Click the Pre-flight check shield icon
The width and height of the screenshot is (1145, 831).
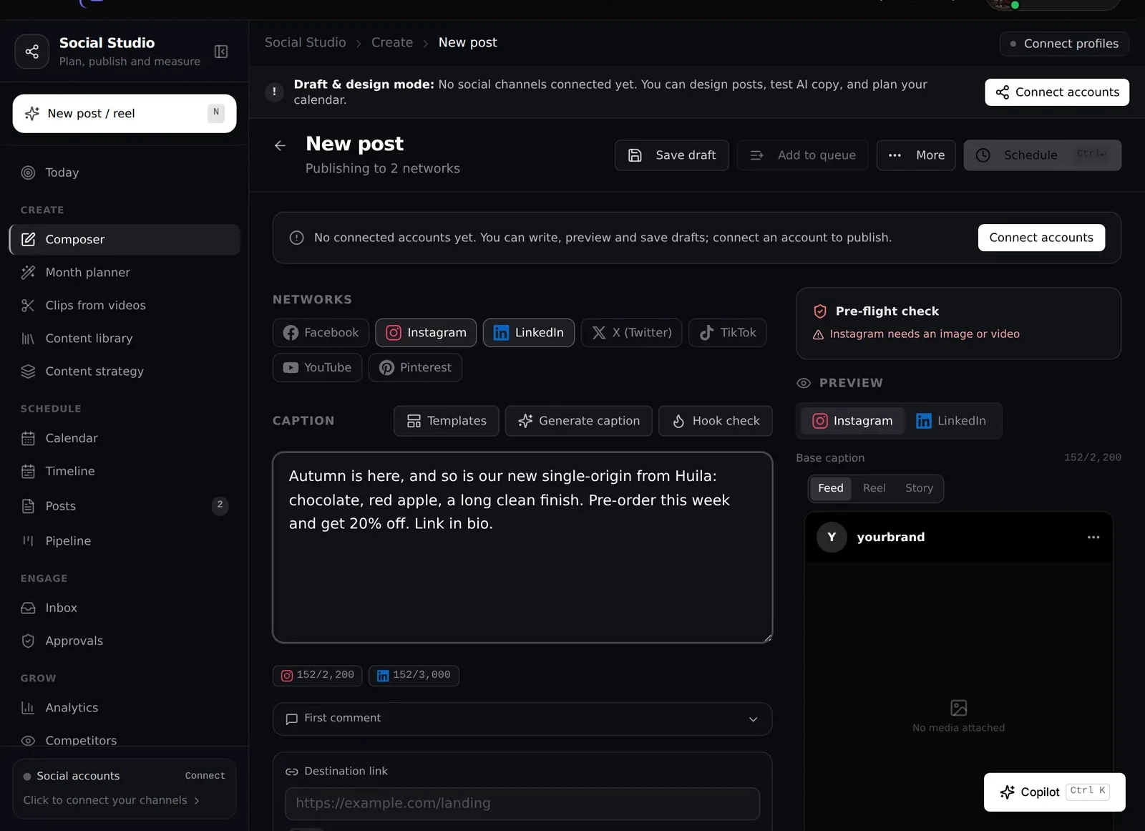tap(820, 311)
